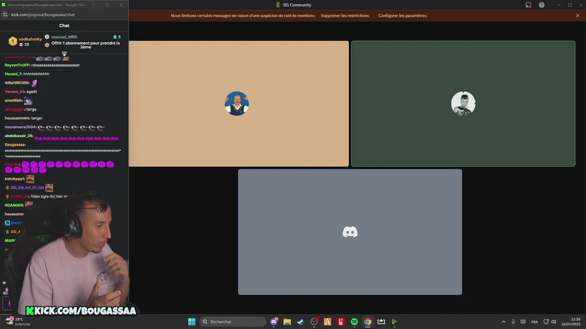Open Spotify from the taskbar
The image size is (586, 329).
click(354, 322)
